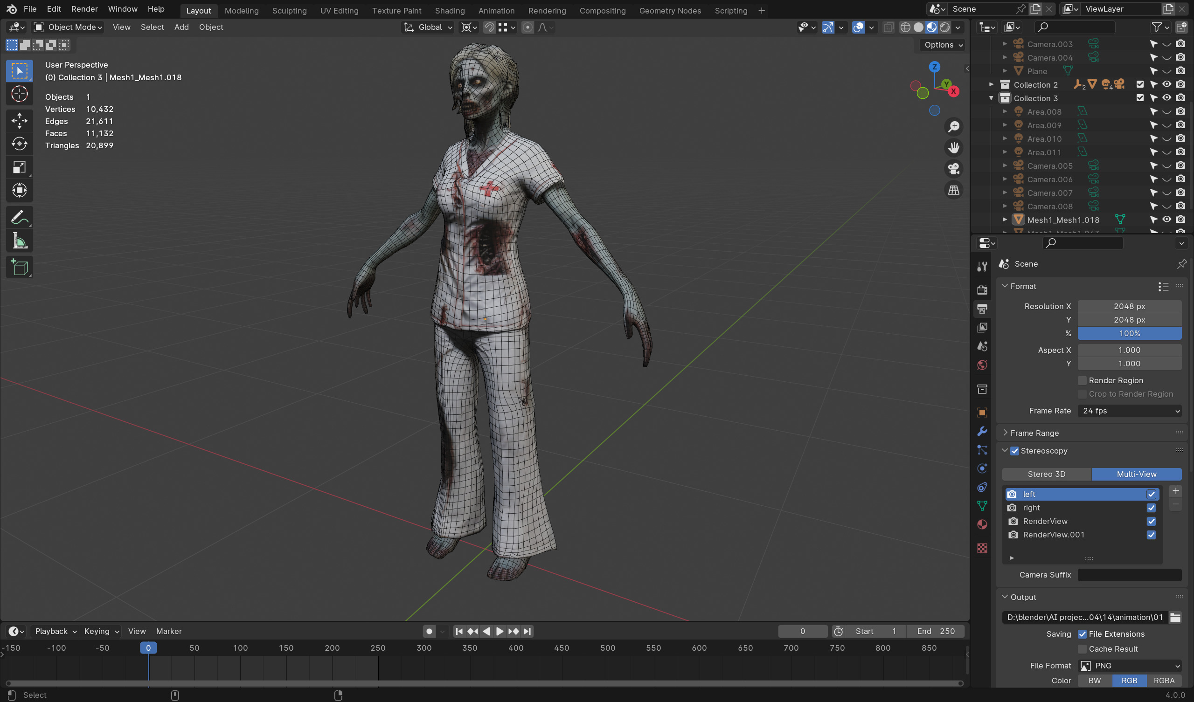This screenshot has width=1194, height=702.
Task: Activate the Move tool
Action: 20,120
